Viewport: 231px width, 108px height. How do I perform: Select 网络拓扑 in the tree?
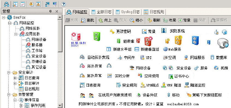click(32, 28)
